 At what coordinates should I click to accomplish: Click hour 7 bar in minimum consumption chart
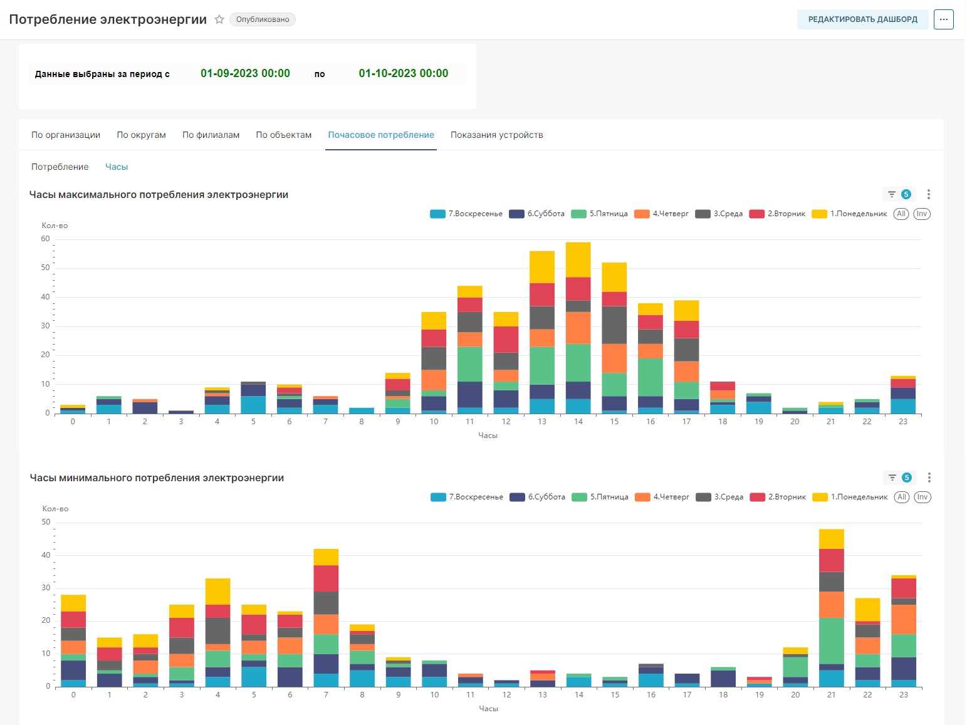326,618
